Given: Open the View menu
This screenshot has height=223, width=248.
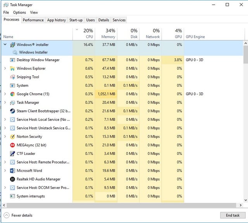Looking at the screenshot, I should click(34, 12).
